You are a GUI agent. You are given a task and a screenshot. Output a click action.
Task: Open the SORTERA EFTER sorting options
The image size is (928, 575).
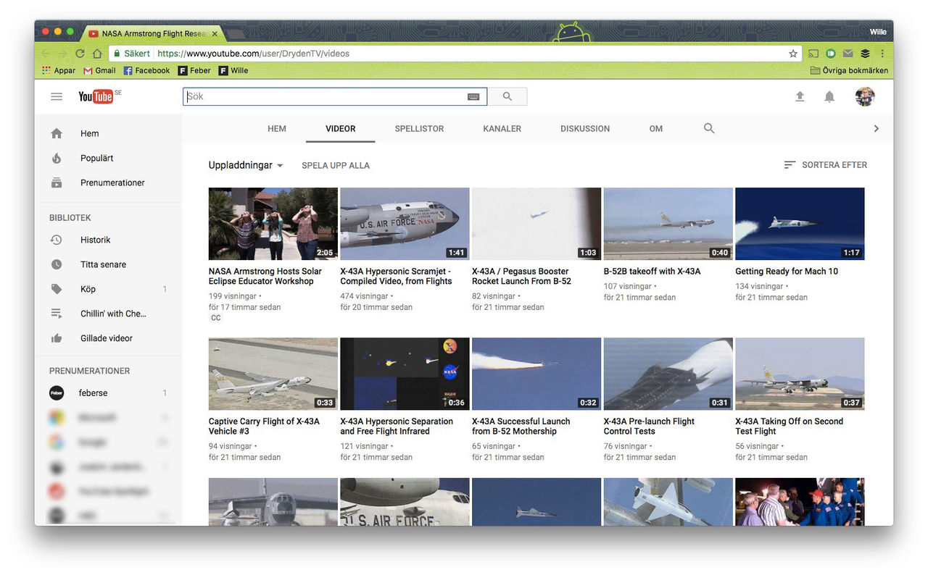(825, 164)
